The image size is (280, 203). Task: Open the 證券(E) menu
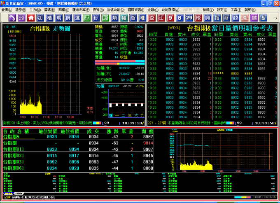coord(21,10)
